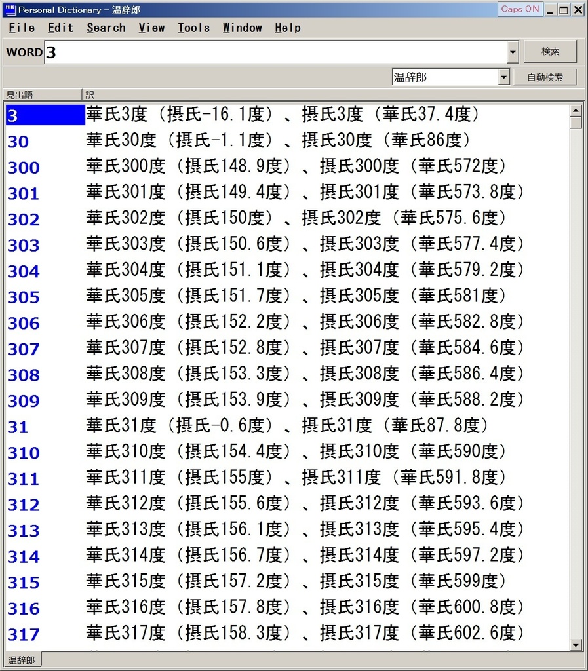Select headword entry 307
Viewport: 588px width, 671px height.
click(x=24, y=349)
